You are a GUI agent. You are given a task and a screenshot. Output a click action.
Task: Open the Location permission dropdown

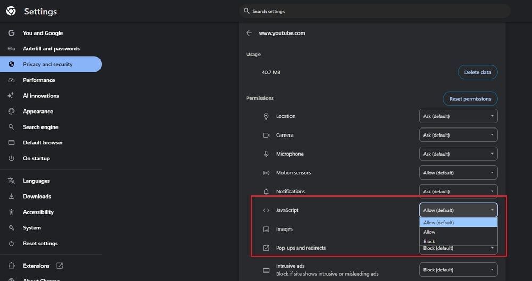[458, 116]
